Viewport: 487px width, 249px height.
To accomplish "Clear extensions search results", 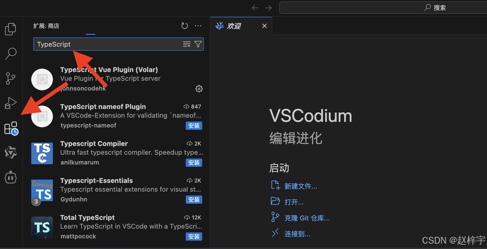I will (x=187, y=44).
